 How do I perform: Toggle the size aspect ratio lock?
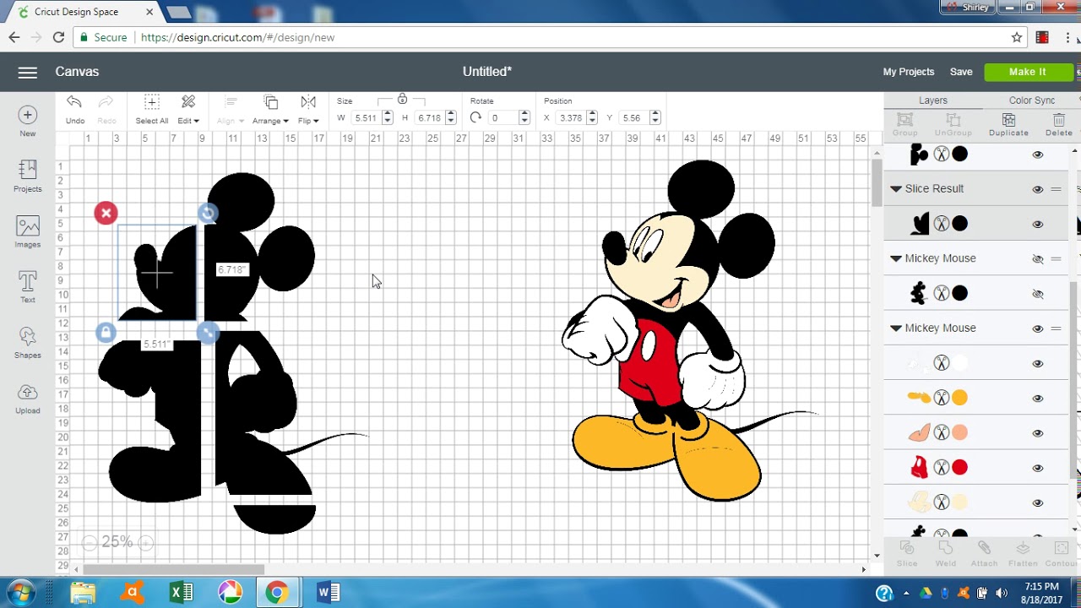point(402,100)
